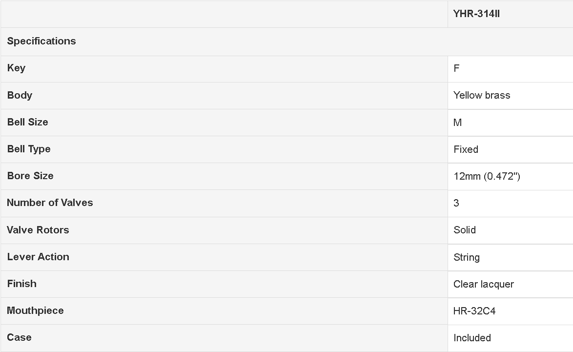The height and width of the screenshot is (352, 573).
Task: Select the Key value F
Action: point(456,68)
